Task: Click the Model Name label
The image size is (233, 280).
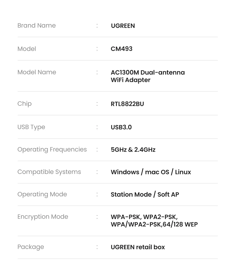Action: pos(37,72)
